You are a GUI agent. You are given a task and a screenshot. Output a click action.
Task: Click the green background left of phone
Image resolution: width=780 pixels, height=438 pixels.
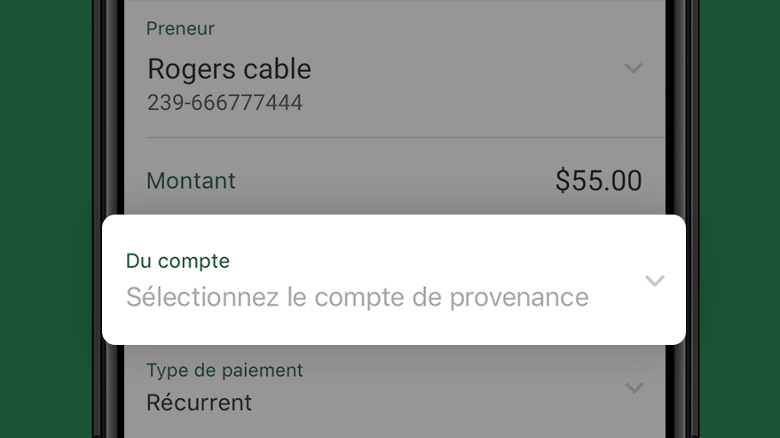[46, 219]
